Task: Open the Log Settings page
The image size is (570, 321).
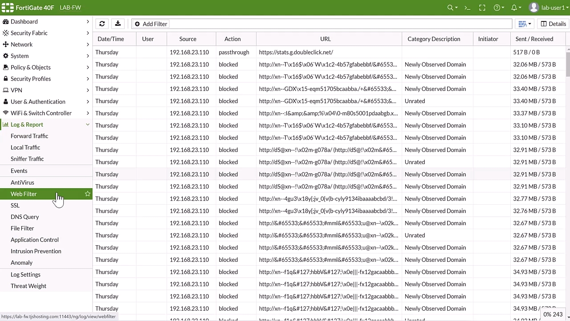Action: pos(25,275)
